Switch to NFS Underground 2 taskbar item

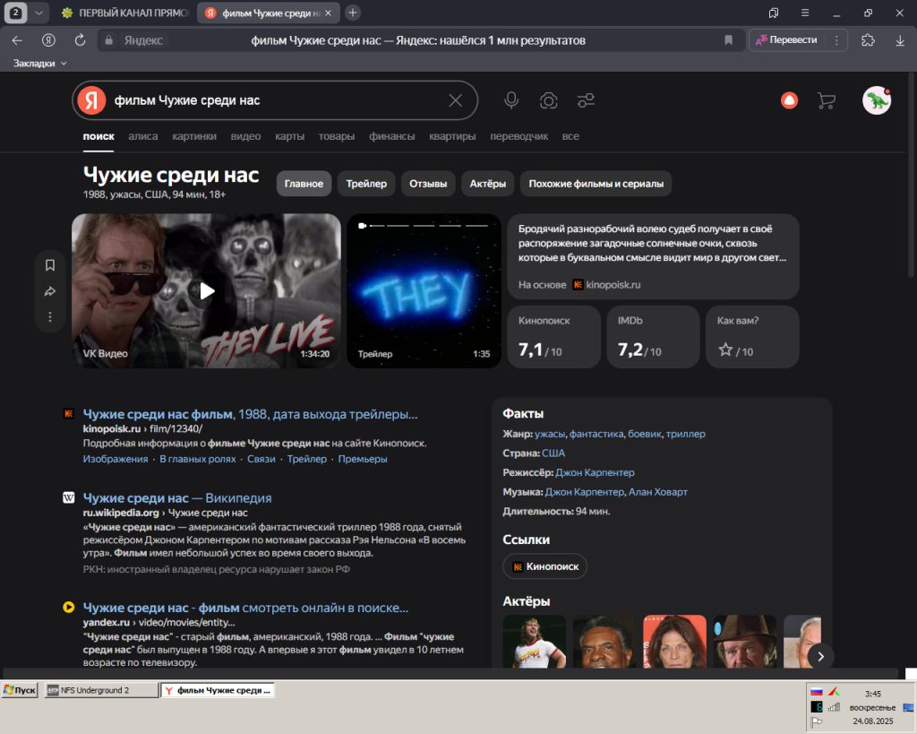pos(100,690)
